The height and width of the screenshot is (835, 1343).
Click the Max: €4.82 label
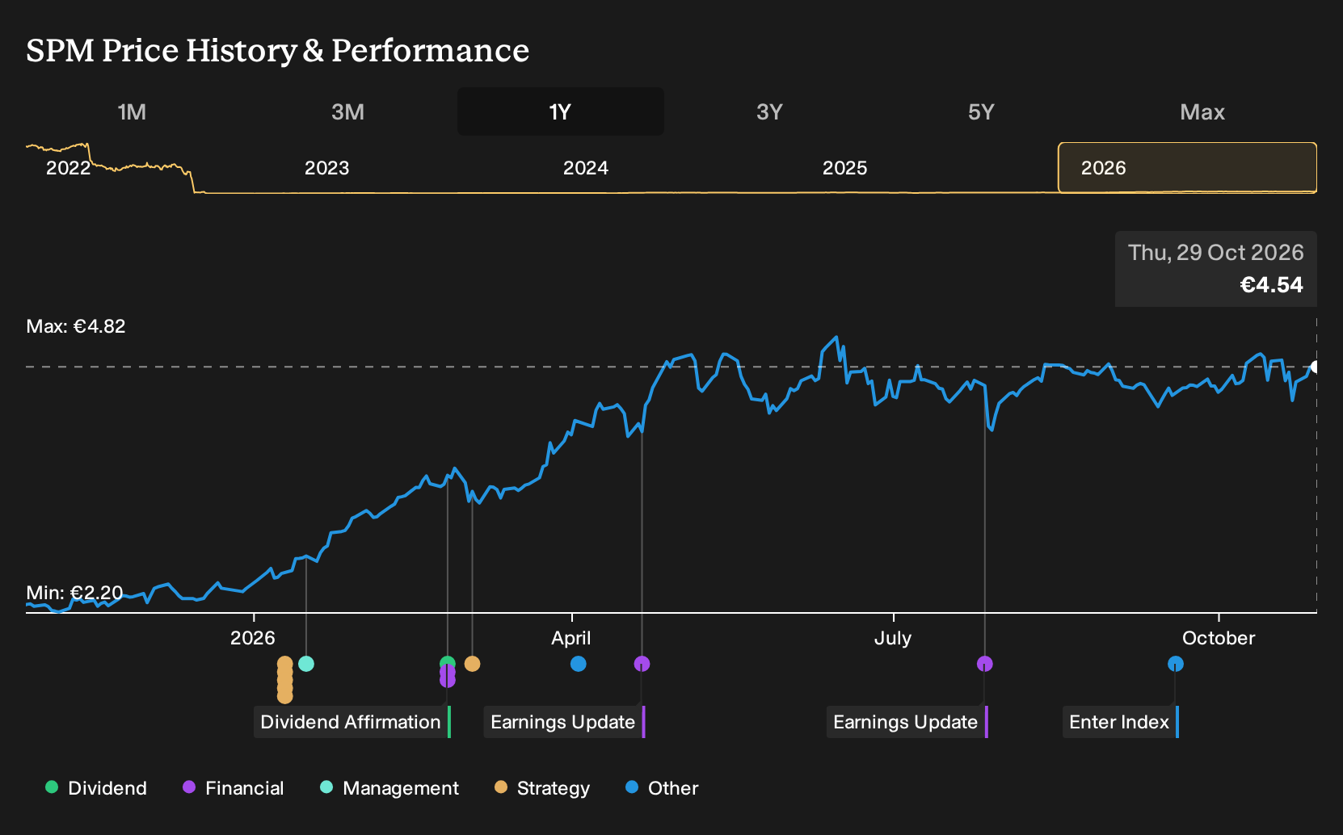76,326
